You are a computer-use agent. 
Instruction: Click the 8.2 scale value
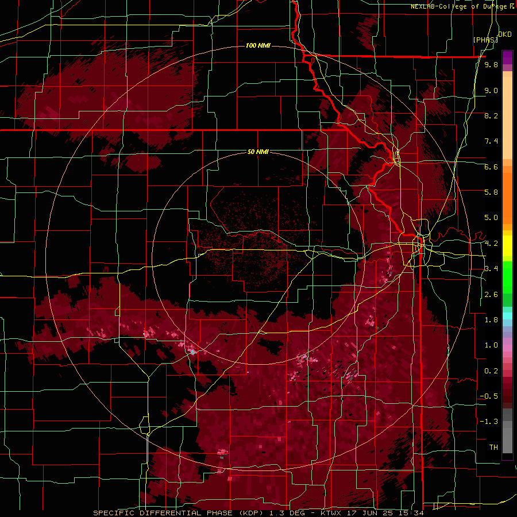coord(491,115)
